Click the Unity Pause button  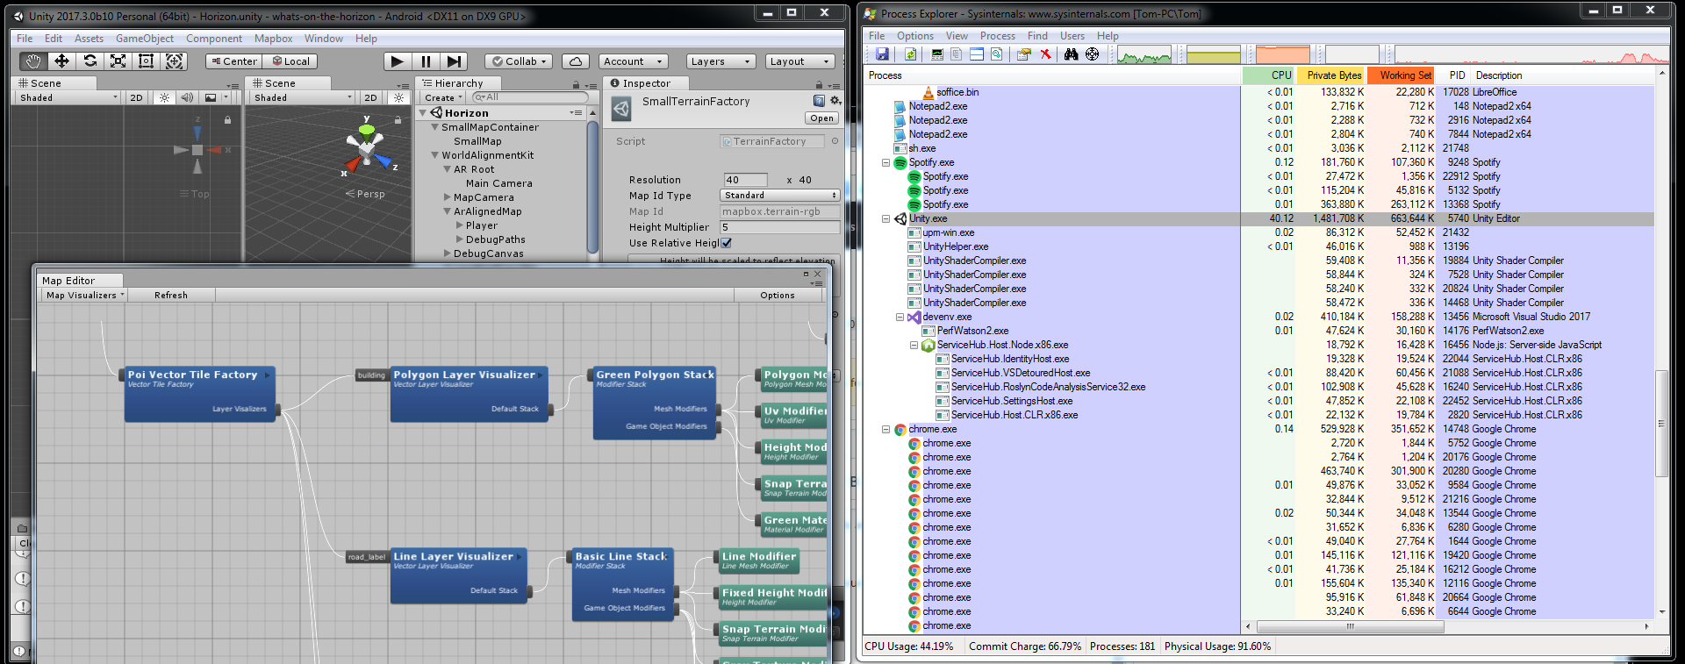(426, 61)
